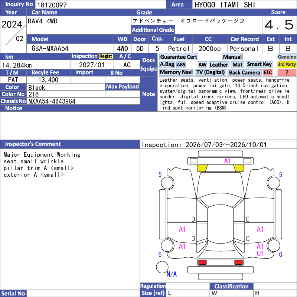This screenshot has width=297, height=297.
Task: Select the Back Camera badge
Action: coord(244,72)
